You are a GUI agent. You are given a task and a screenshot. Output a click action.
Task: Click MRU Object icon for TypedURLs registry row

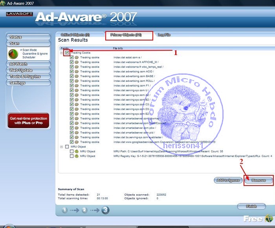77,156
